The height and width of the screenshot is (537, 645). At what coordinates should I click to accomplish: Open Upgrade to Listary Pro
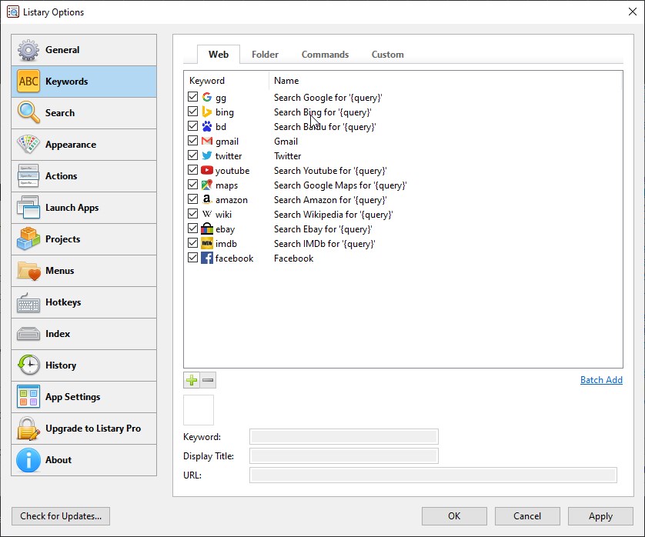[84, 429]
